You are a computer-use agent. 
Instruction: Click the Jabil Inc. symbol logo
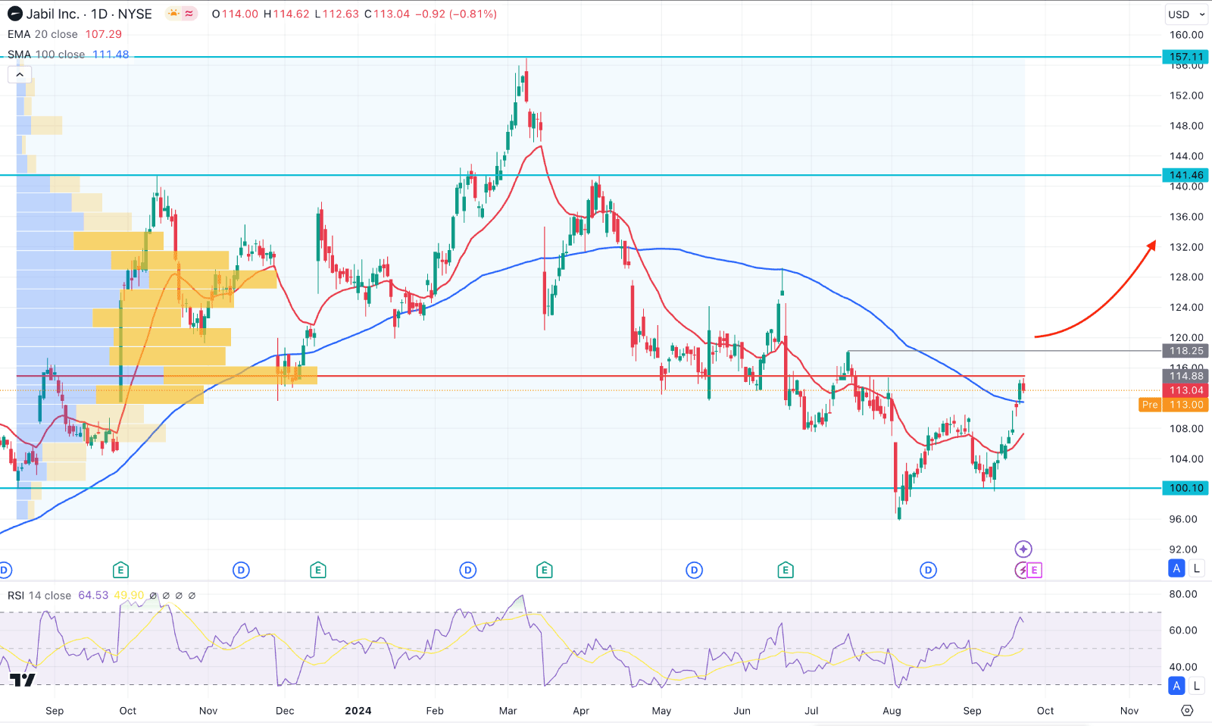(x=14, y=14)
